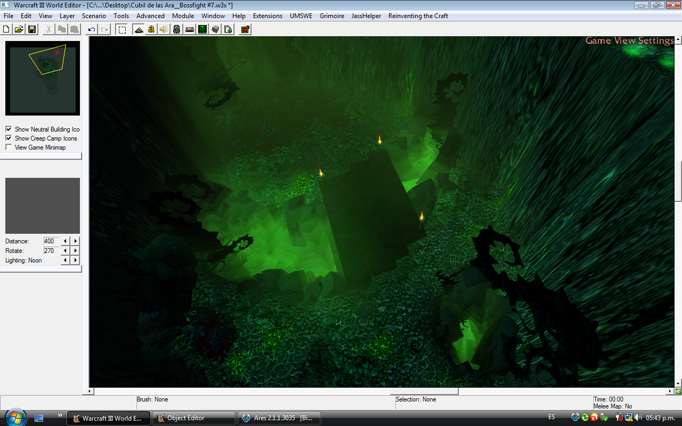This screenshot has width=682, height=426.
Task: Switch to Object Editor taskbar button
Action: point(194,418)
